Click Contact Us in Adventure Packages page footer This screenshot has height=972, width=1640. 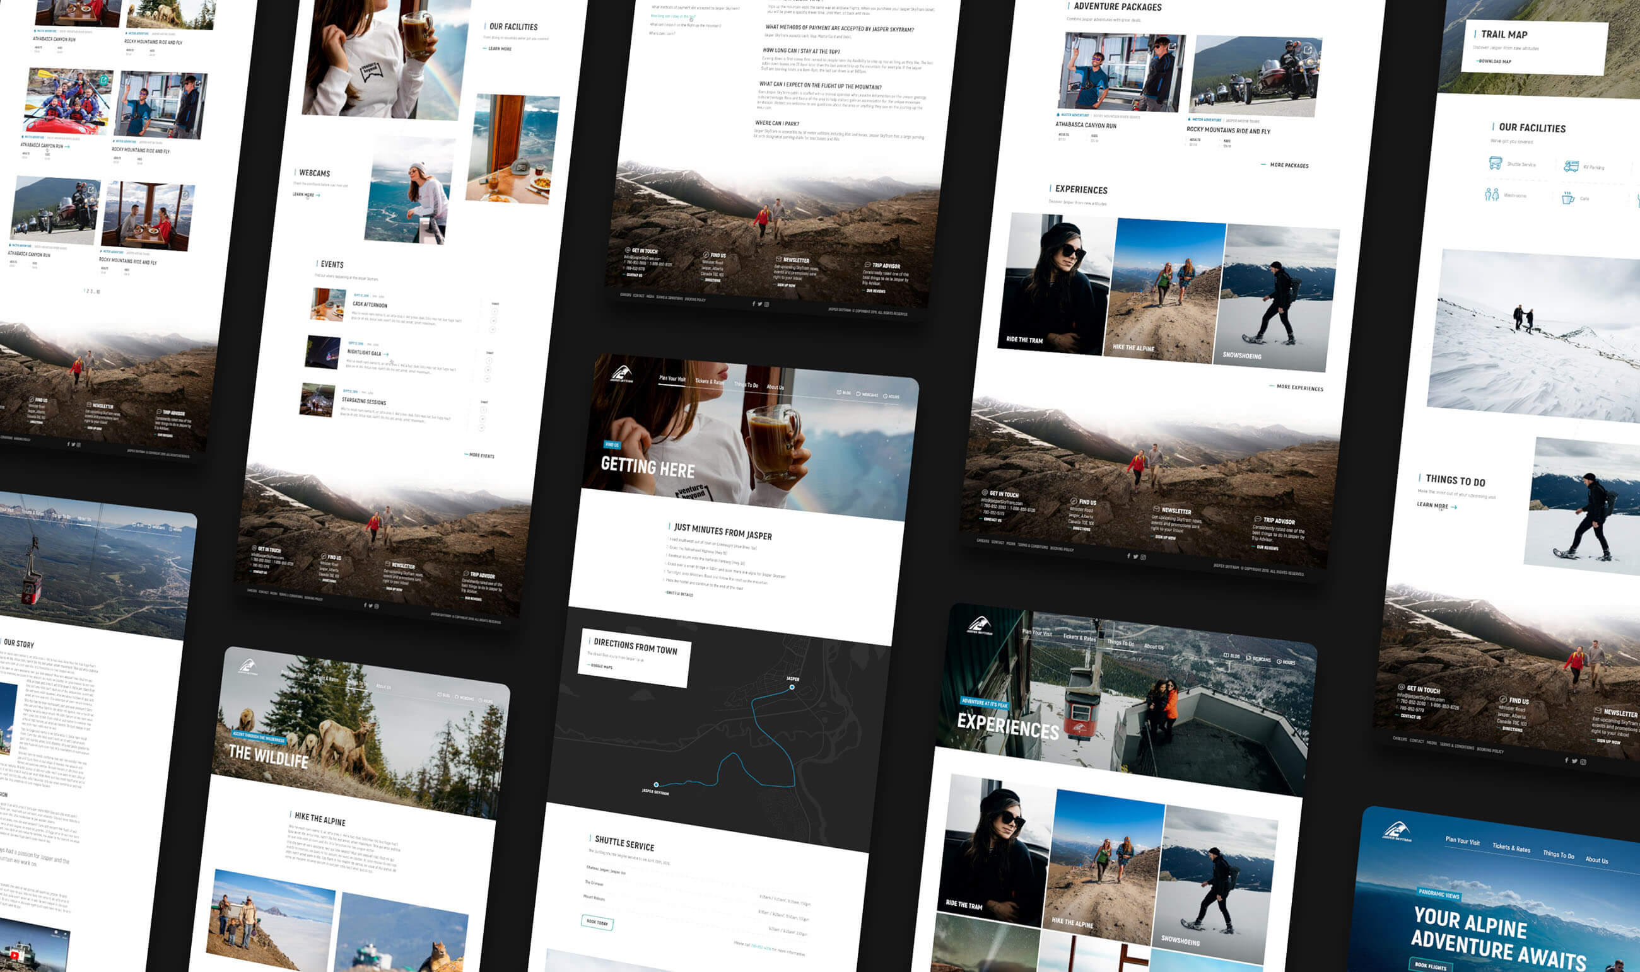point(990,519)
